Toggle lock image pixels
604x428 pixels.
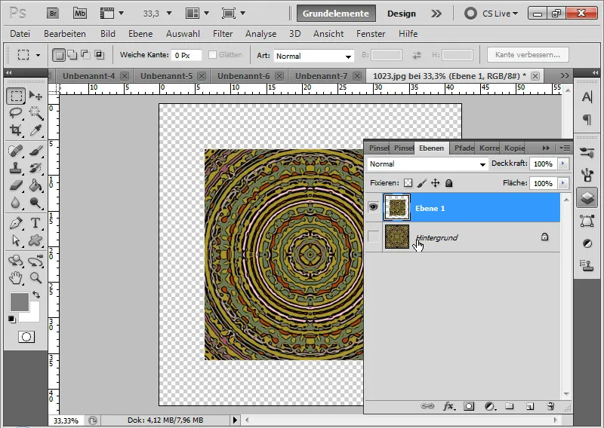421,183
